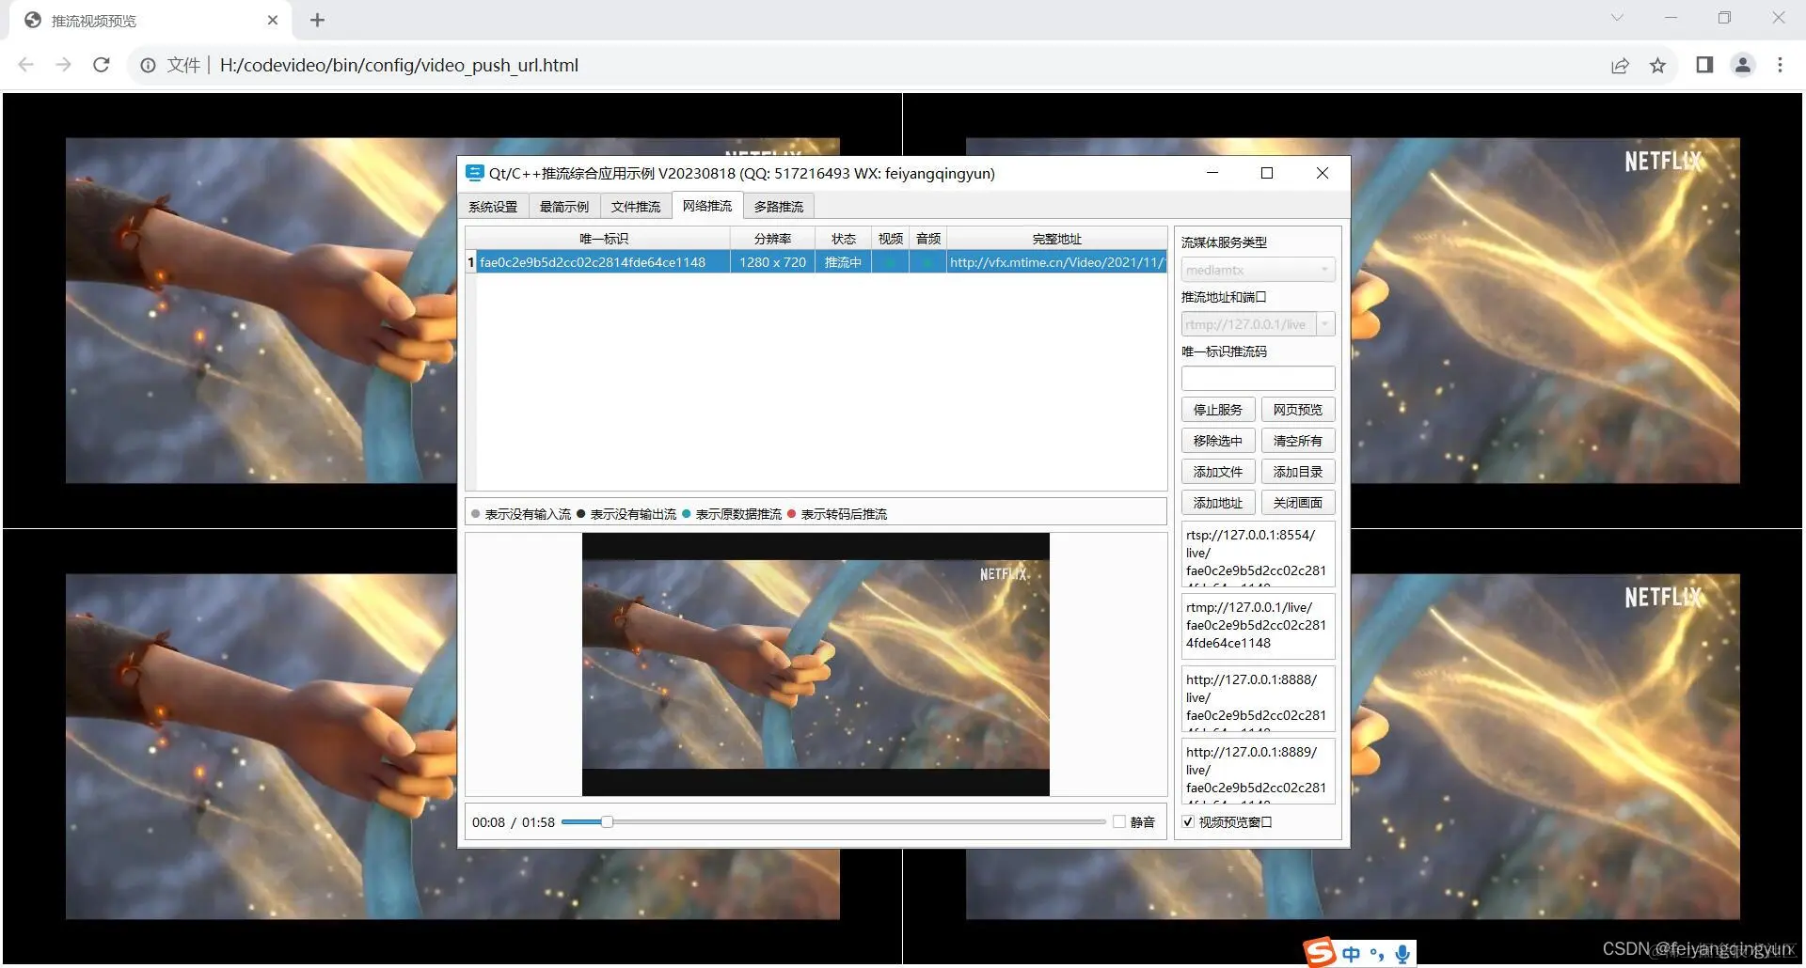Click the 1280 x 720 resolution cell
Image resolution: width=1806 pixels, height=968 pixels.
click(x=772, y=262)
